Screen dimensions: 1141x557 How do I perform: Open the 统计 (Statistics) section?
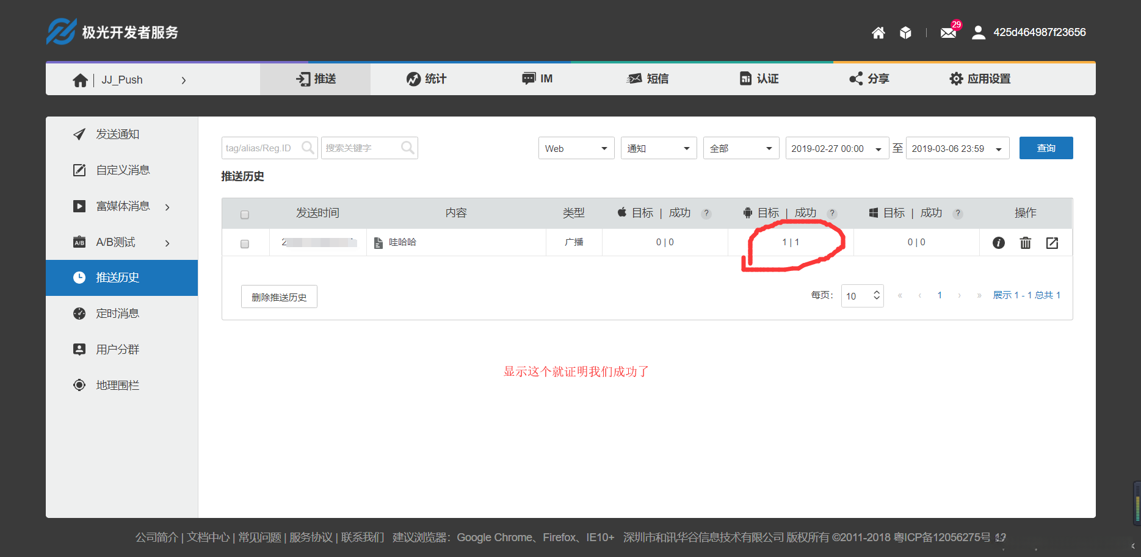(x=426, y=79)
